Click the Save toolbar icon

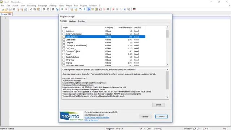point(10,9)
